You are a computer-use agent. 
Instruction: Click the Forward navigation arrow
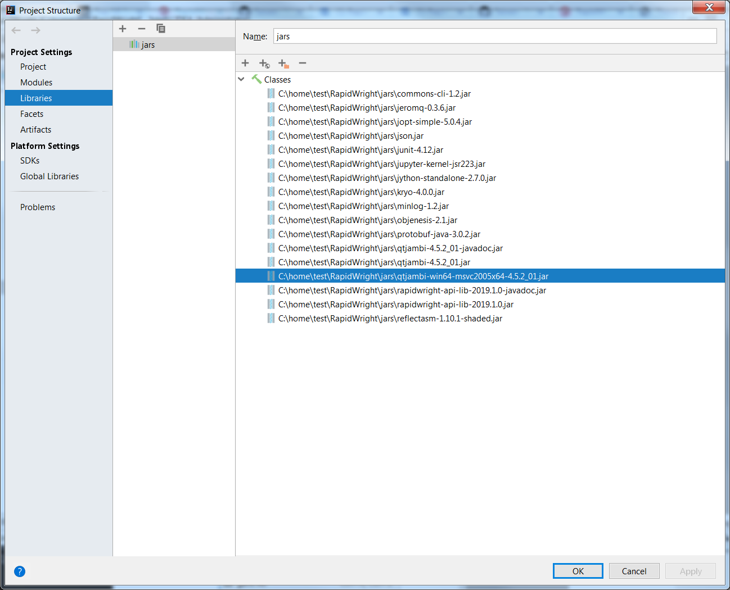coord(36,30)
